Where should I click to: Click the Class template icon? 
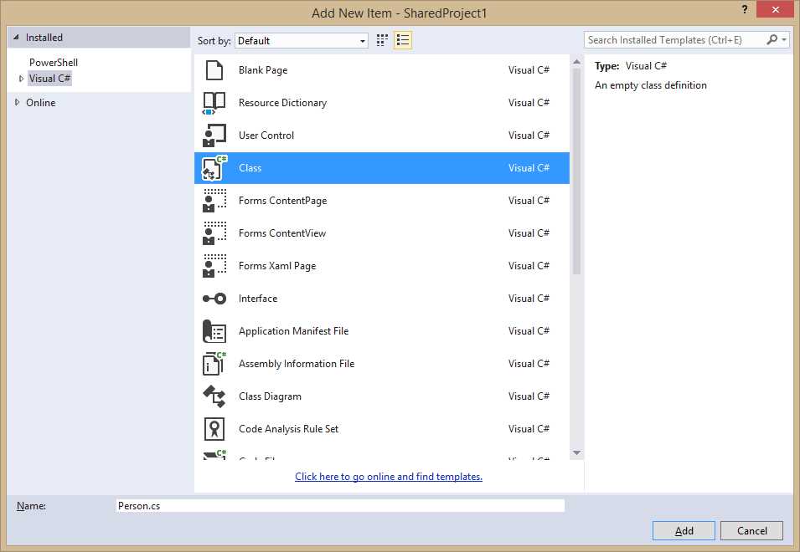pyautogui.click(x=214, y=168)
